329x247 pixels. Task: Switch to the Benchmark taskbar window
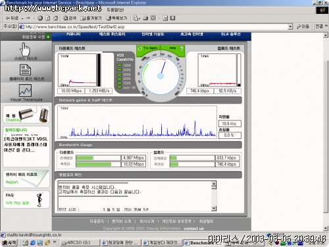pyautogui.click(x=203, y=243)
